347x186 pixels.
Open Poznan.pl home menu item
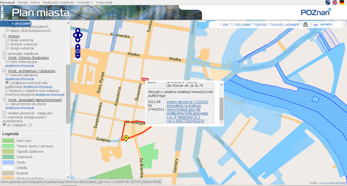coord(7,2)
